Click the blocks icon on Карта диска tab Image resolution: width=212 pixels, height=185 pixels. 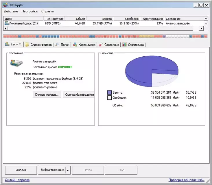click(75, 45)
